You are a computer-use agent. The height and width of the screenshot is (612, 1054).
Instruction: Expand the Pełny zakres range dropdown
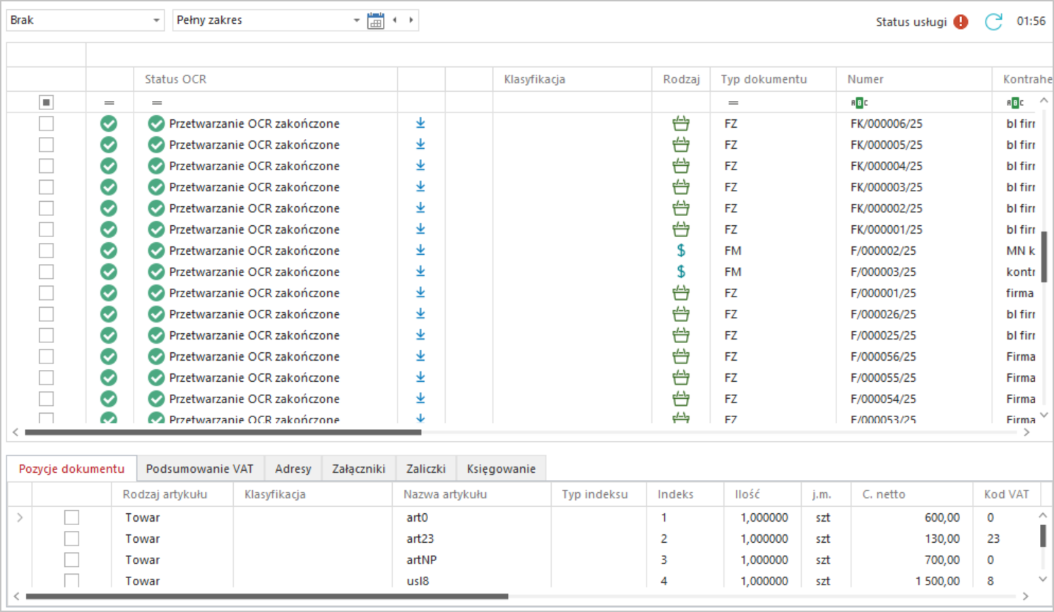pos(356,20)
